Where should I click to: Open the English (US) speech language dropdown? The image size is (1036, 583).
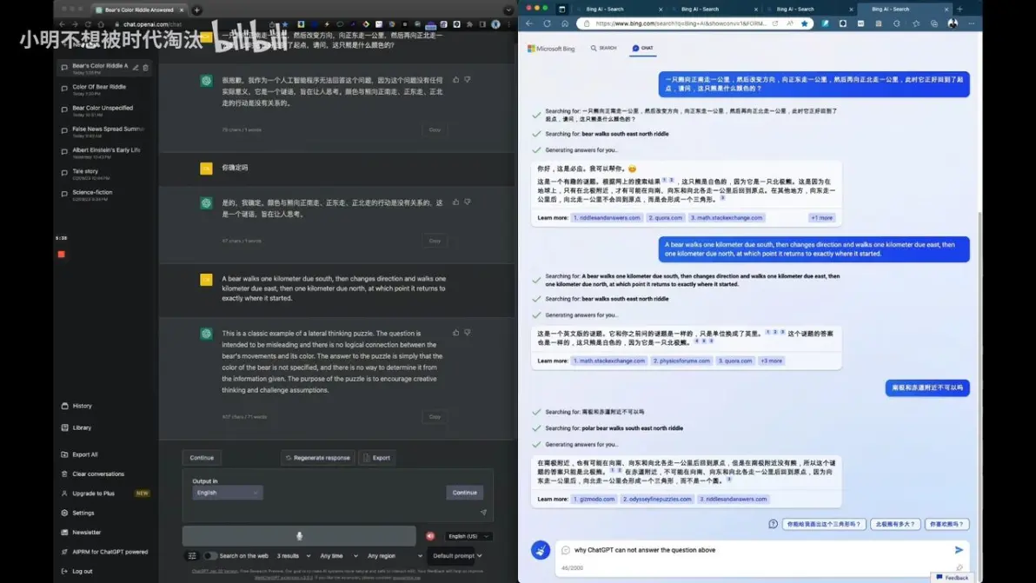coord(469,536)
